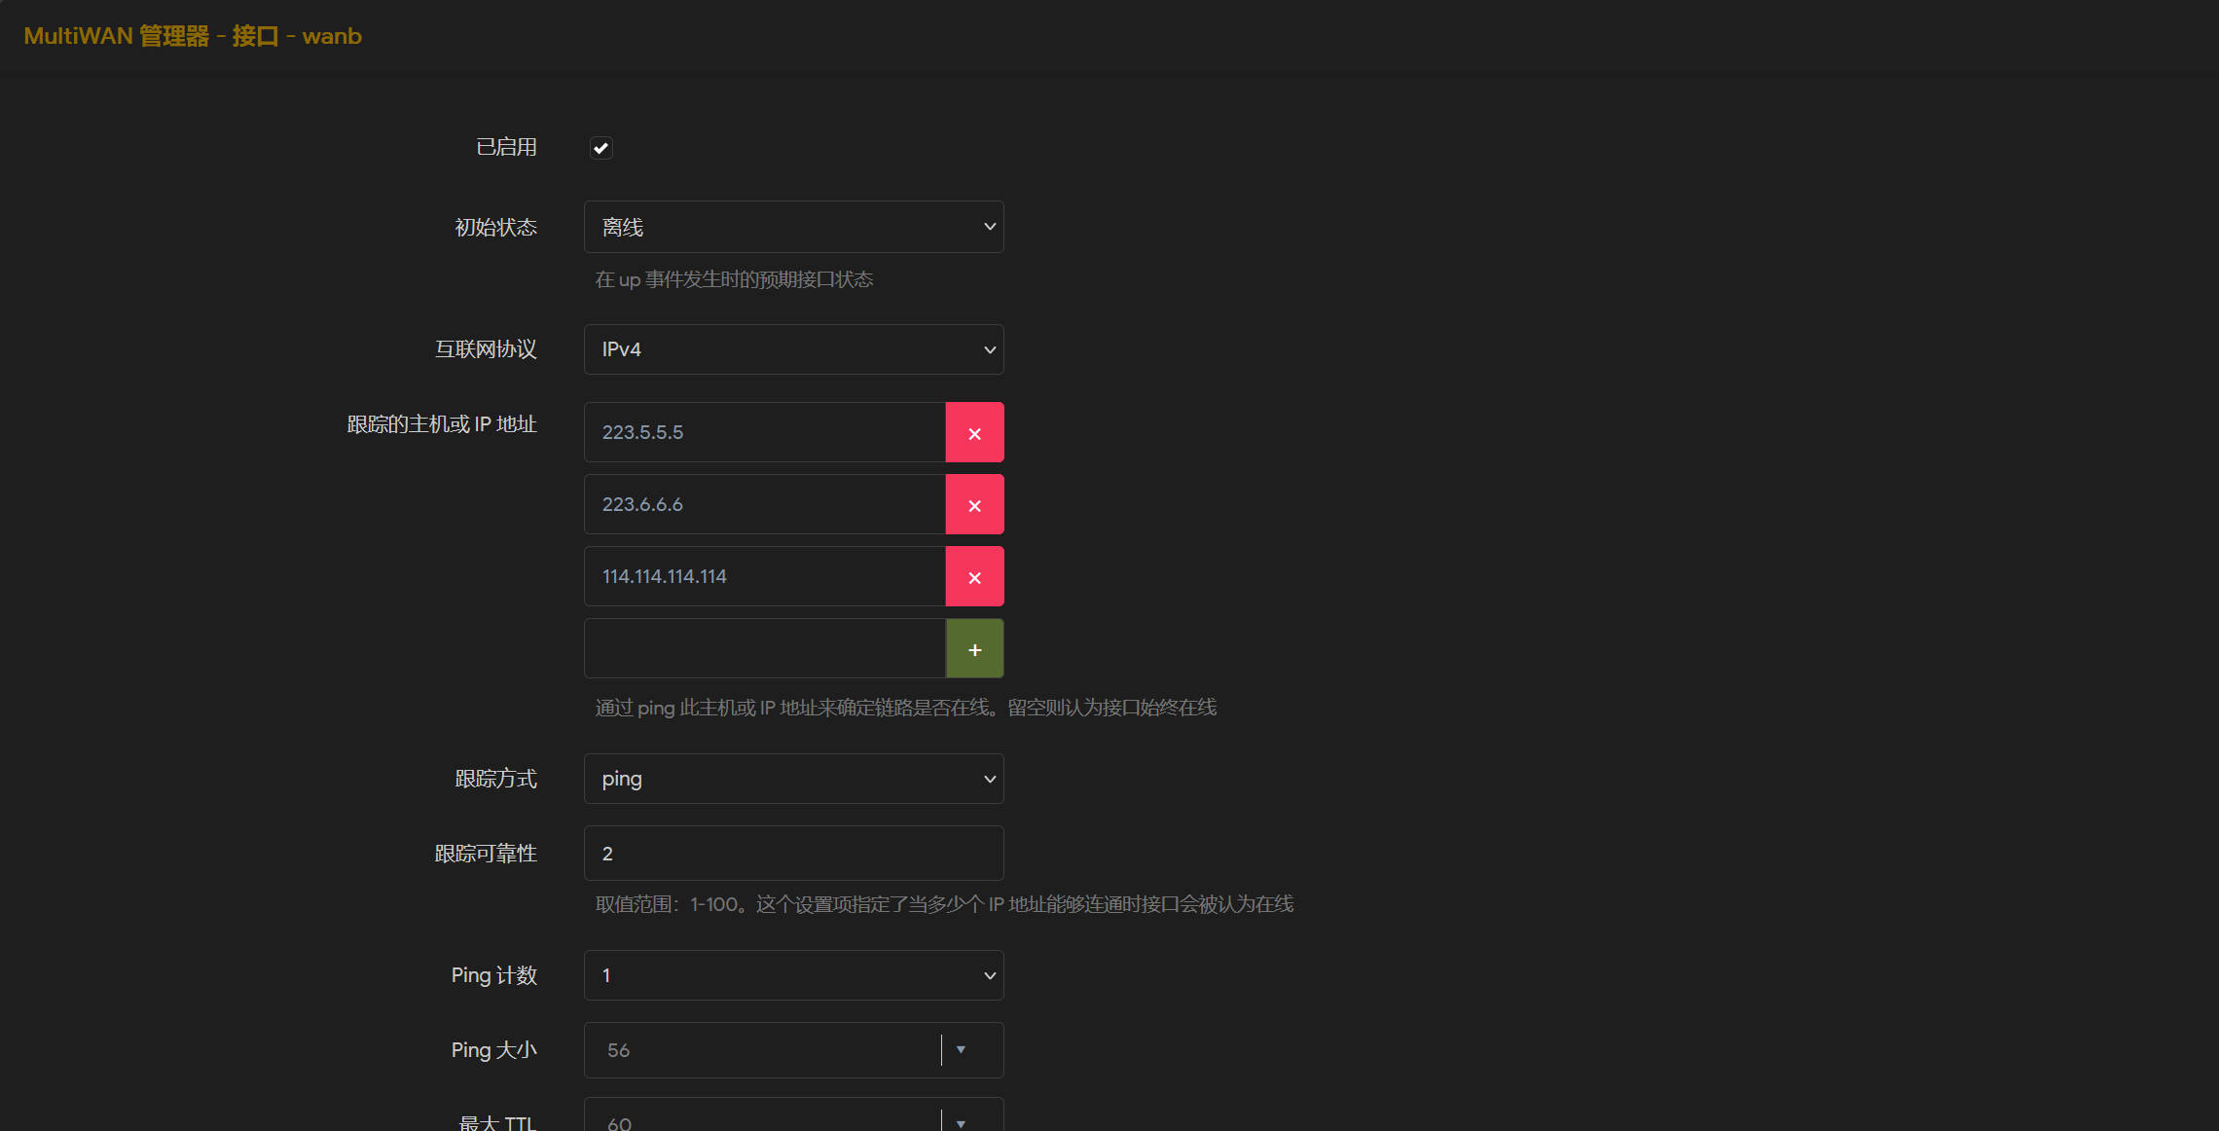Click the Ping 大小 dropdown arrow

pyautogui.click(x=961, y=1050)
